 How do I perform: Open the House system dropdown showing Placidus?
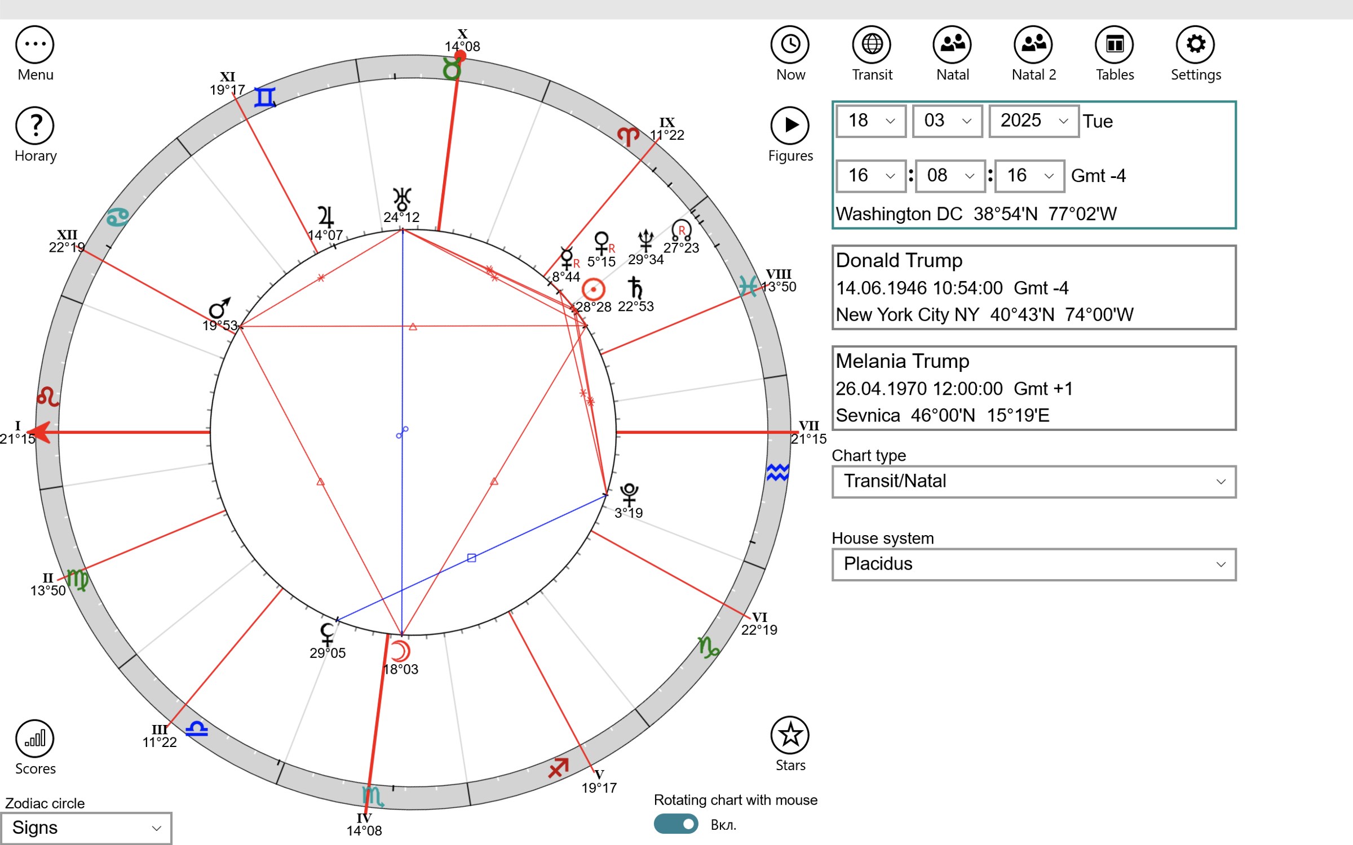click(x=1033, y=564)
